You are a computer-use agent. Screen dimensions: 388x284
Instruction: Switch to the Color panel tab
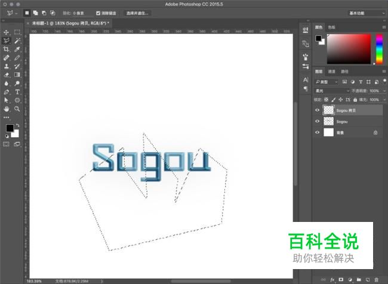click(x=319, y=27)
